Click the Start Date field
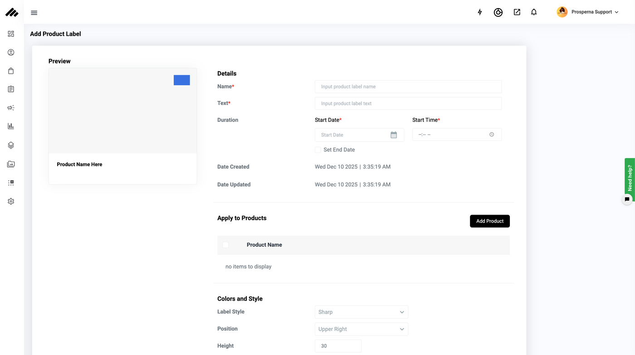Image resolution: width=635 pixels, height=355 pixels. coord(359,135)
